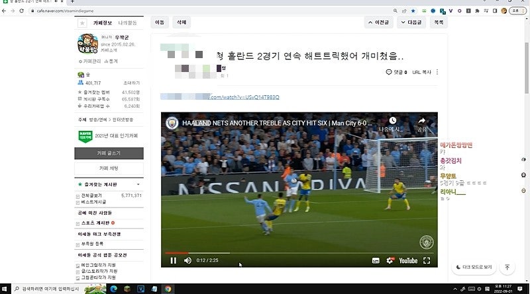Click the 삭제 delete button
Image resolution: width=530 pixels, height=294 pixels.
click(182, 22)
